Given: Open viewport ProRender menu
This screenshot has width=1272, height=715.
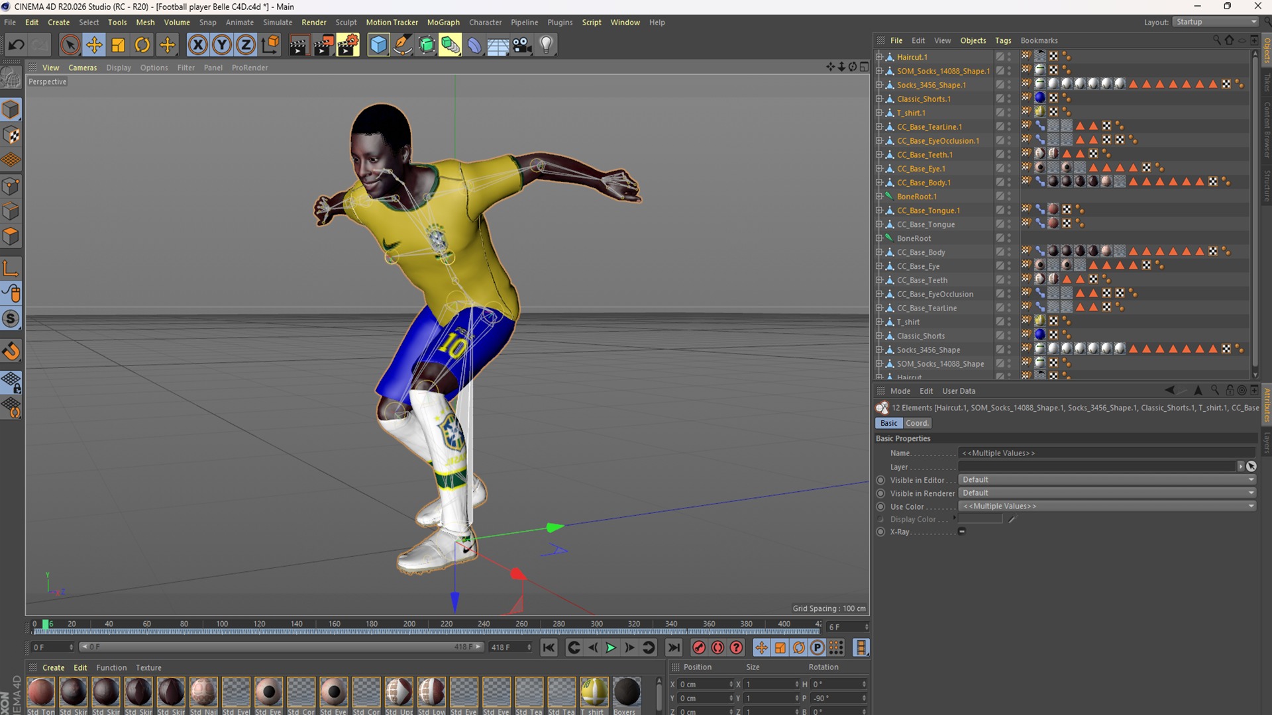Looking at the screenshot, I should 250,68.
